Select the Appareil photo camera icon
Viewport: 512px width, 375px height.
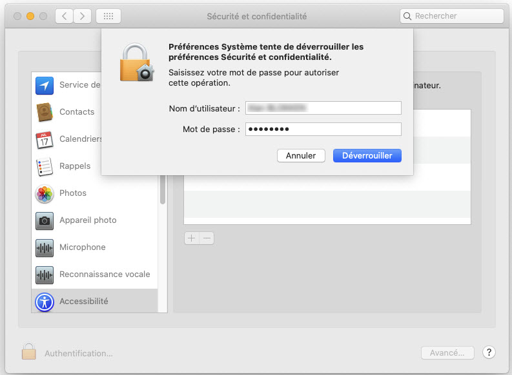tap(45, 220)
